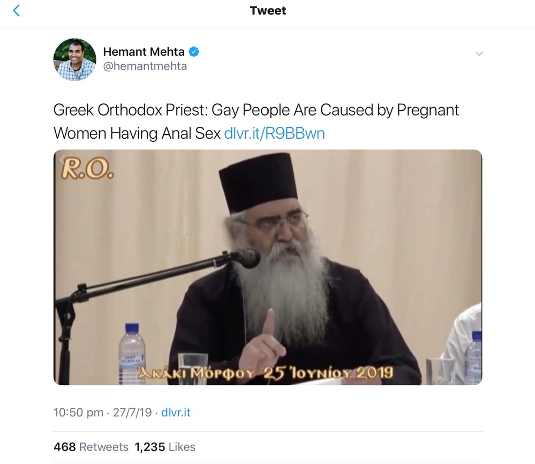Click the microphone in the image

point(247,258)
